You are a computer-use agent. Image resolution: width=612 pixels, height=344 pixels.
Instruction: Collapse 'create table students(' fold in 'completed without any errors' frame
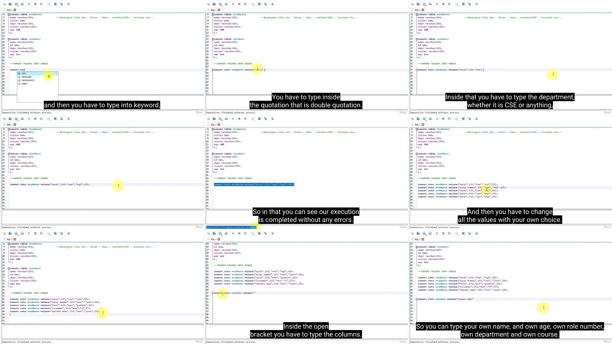213,129
